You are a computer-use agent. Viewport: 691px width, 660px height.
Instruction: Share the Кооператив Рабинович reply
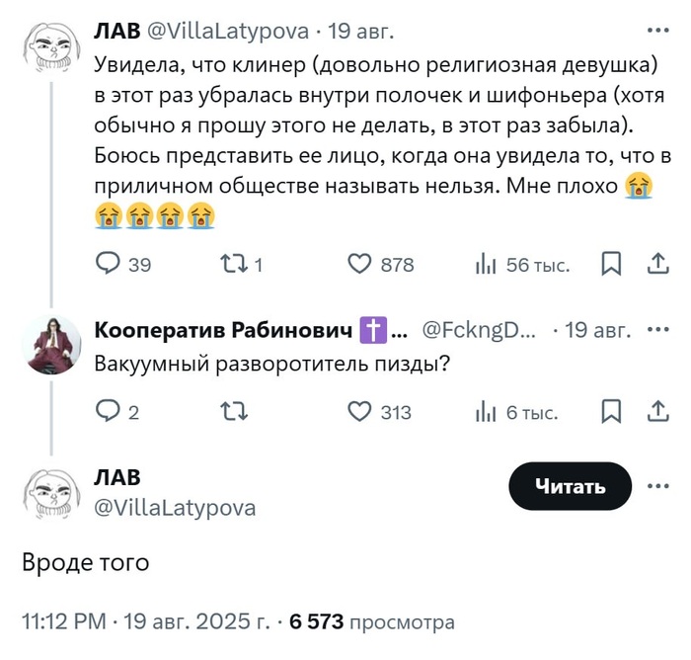tap(658, 411)
